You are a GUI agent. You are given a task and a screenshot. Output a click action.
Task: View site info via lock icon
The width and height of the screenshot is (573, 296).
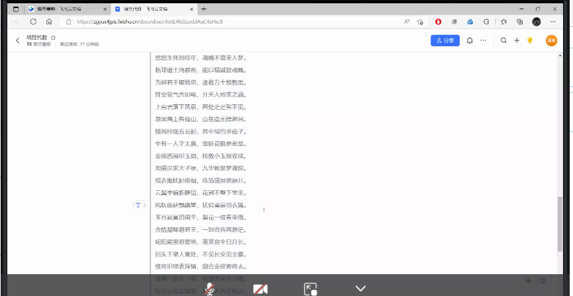click(x=68, y=22)
